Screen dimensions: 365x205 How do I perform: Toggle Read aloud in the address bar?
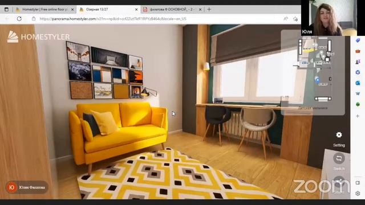coord(286,19)
